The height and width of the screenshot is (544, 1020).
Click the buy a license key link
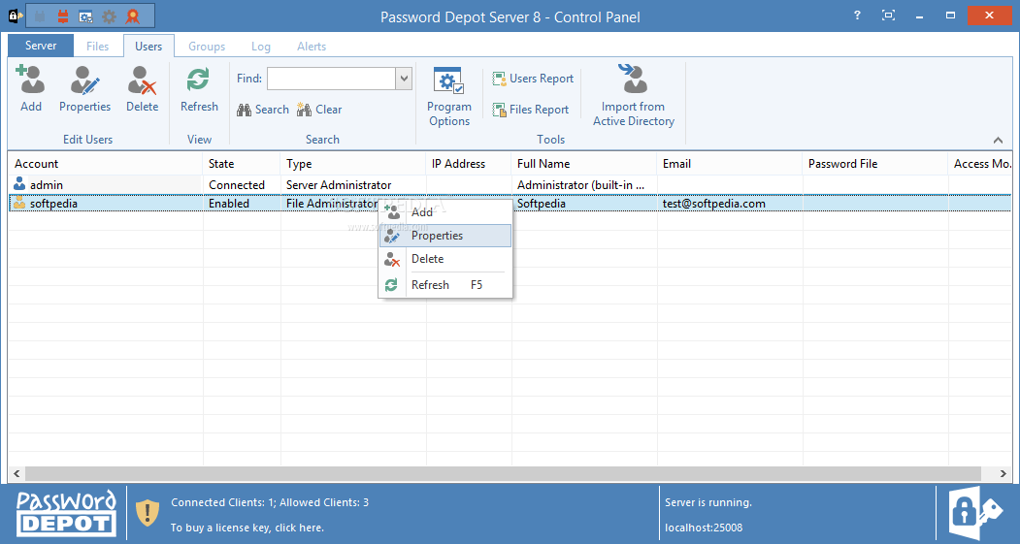tap(247, 528)
